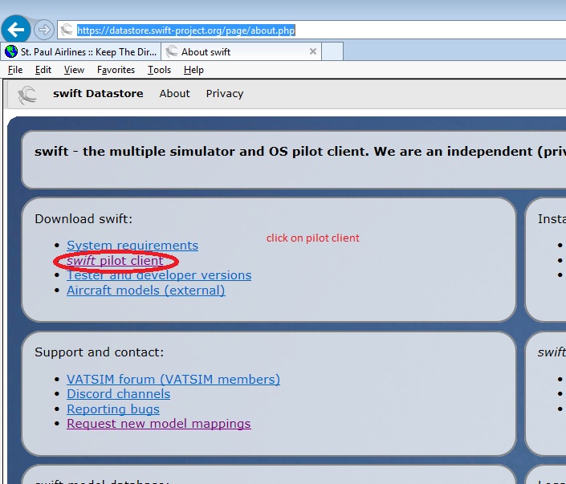
Task: Open the View menu
Action: click(74, 70)
